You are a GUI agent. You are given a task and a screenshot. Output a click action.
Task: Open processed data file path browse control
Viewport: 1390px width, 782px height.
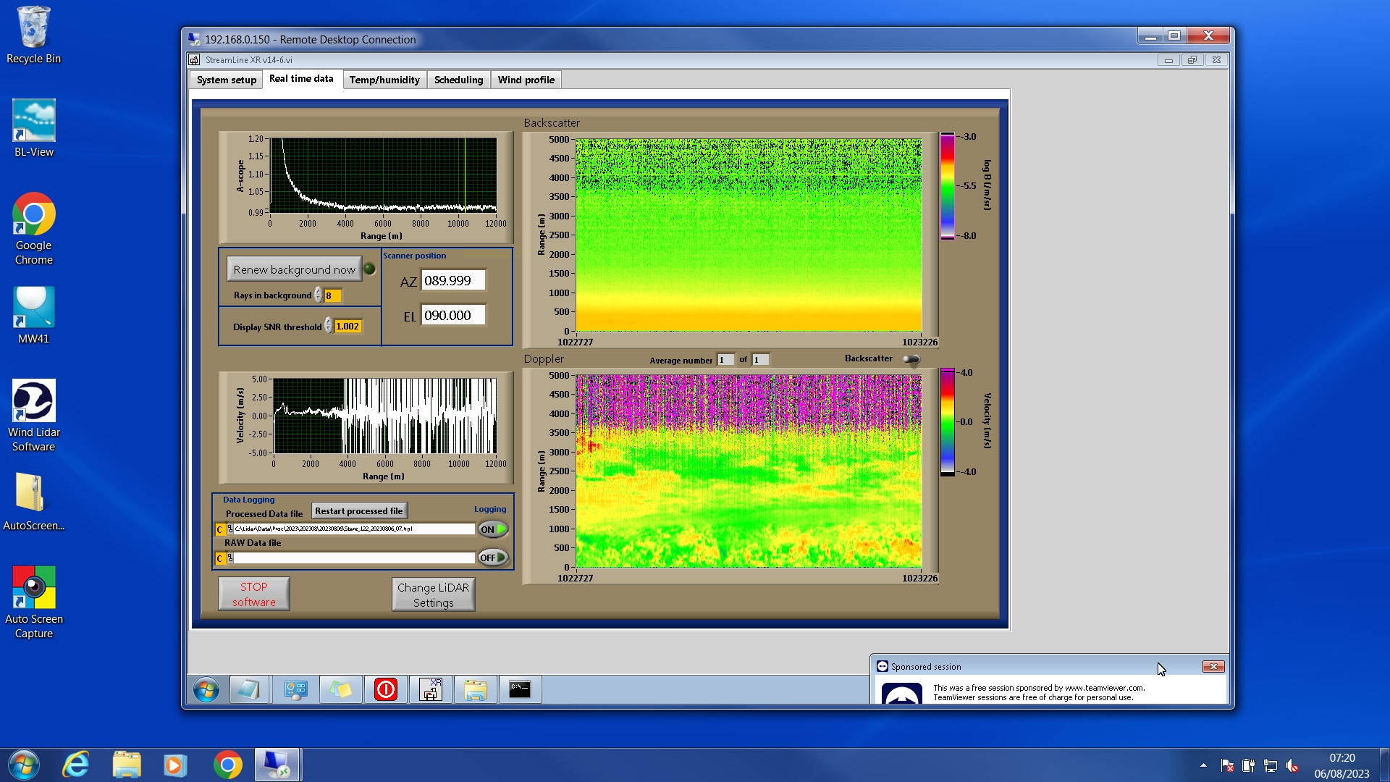click(230, 529)
